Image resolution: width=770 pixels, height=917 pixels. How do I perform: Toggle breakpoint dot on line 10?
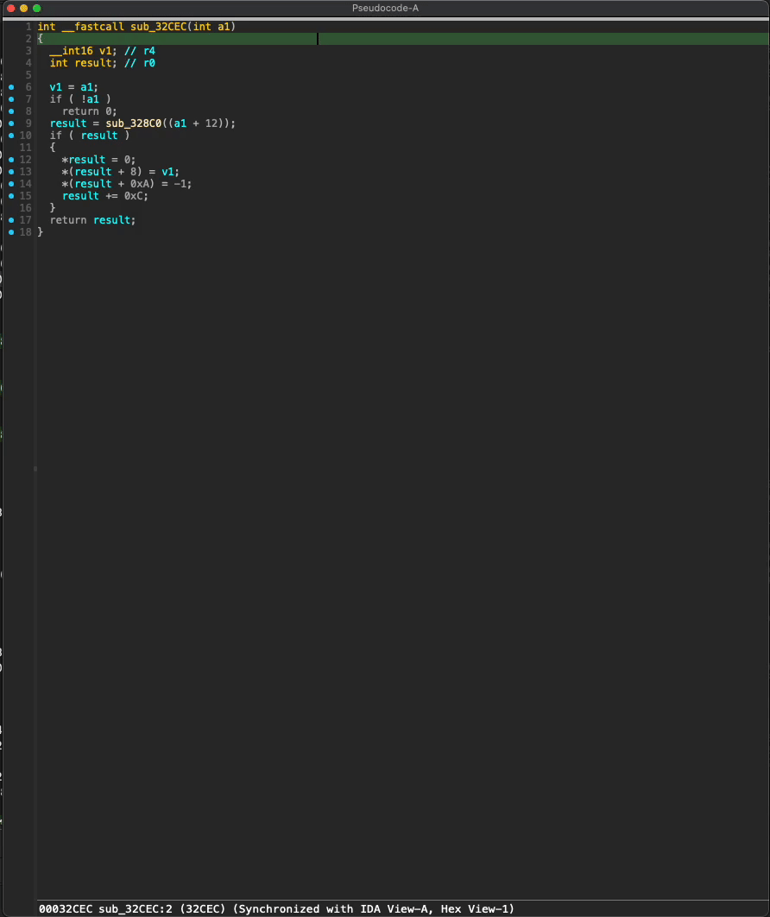tap(11, 136)
